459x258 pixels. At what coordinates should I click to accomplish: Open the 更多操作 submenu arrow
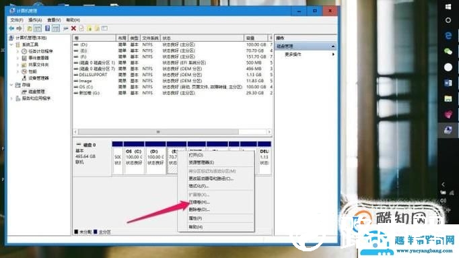click(x=333, y=55)
